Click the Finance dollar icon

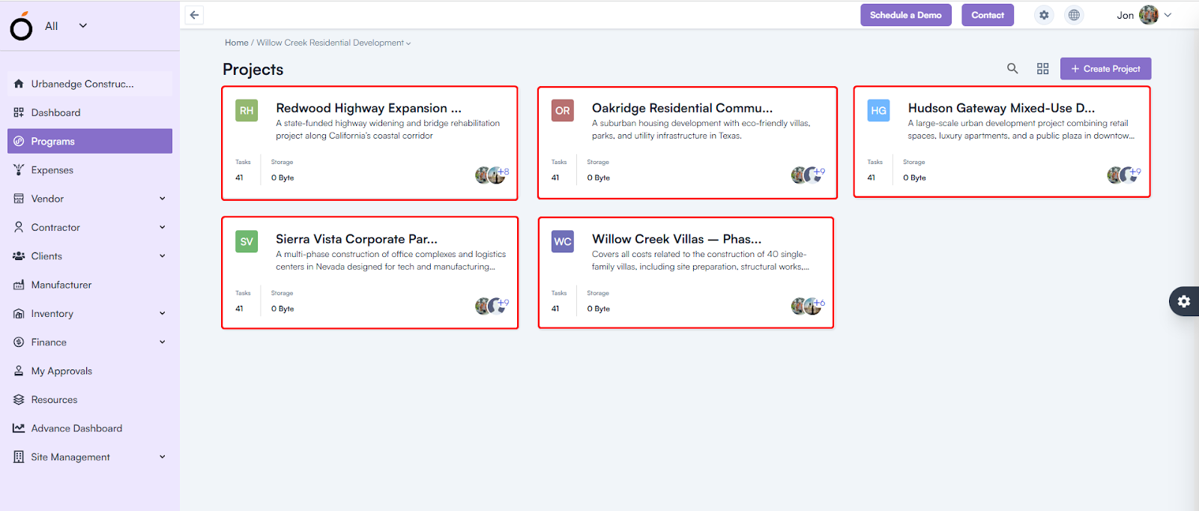pos(19,342)
